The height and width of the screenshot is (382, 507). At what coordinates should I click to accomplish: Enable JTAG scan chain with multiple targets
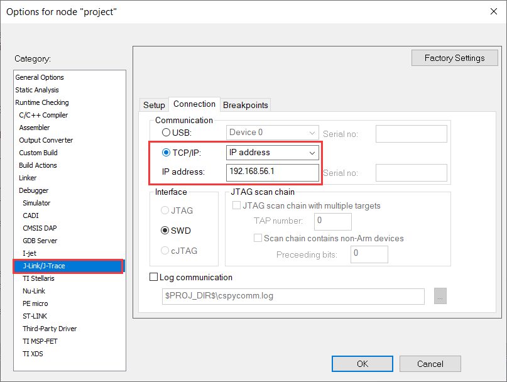236,205
